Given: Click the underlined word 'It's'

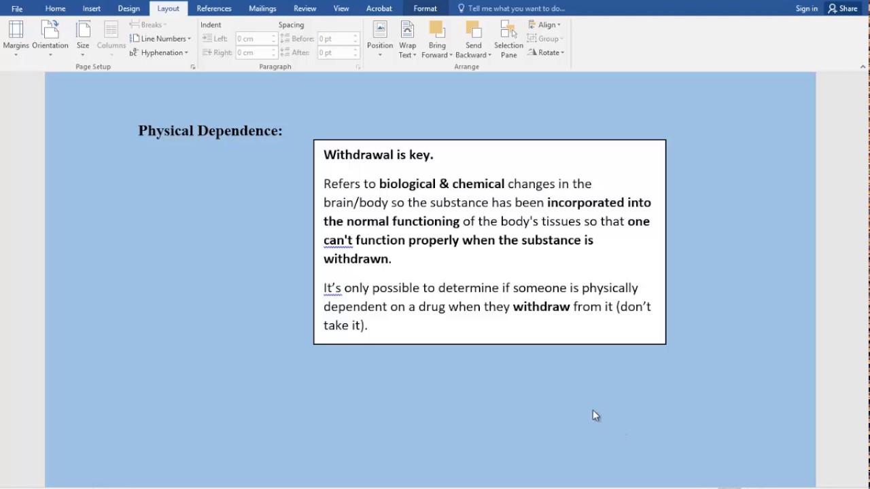Looking at the screenshot, I should pyautogui.click(x=332, y=288).
